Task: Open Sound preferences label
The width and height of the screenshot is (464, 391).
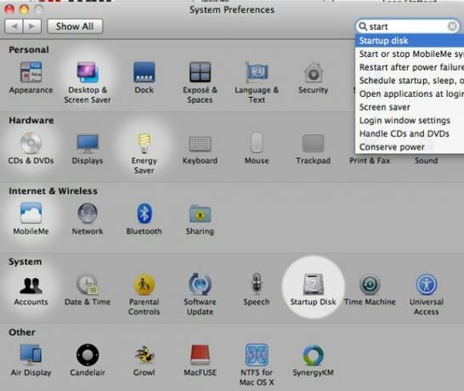Action: (426, 161)
